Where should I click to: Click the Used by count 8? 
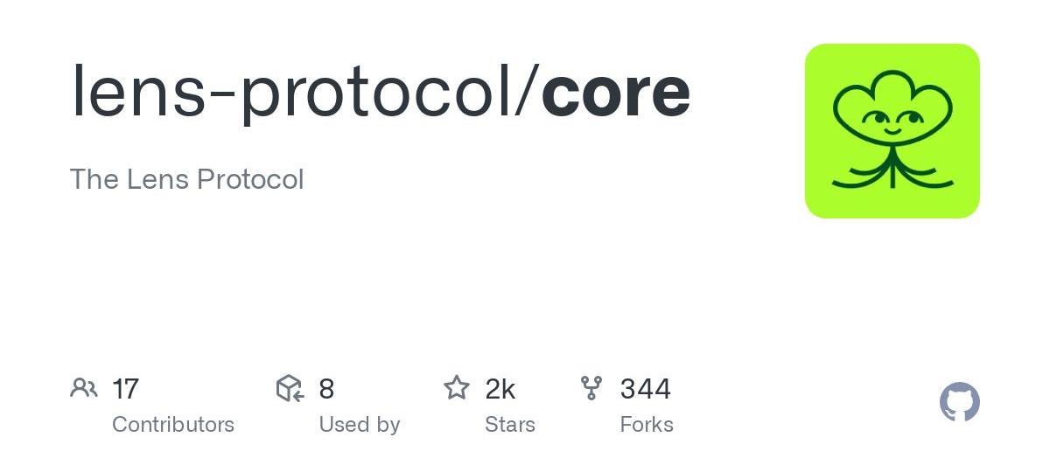pos(326,388)
